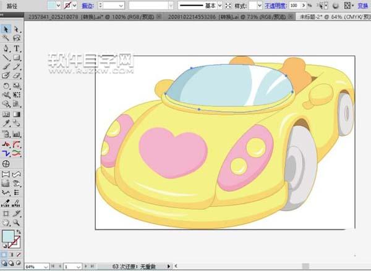Open the 不透明度 opacity panel link
This screenshot has height=271, width=371.
[275, 6]
